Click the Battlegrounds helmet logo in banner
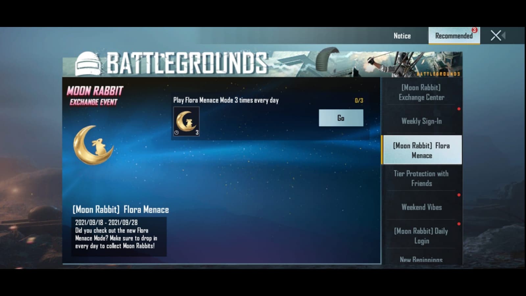This screenshot has height=296, width=526. coord(88,63)
